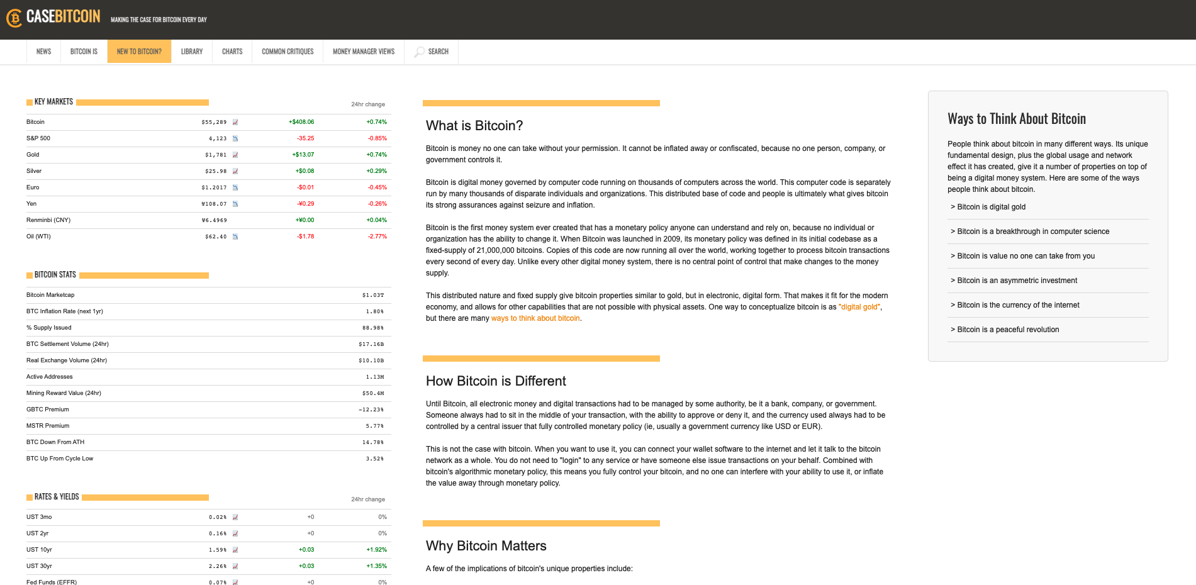Click the MSTR Premium row label
This screenshot has height=585, width=1196.
pyautogui.click(x=48, y=426)
